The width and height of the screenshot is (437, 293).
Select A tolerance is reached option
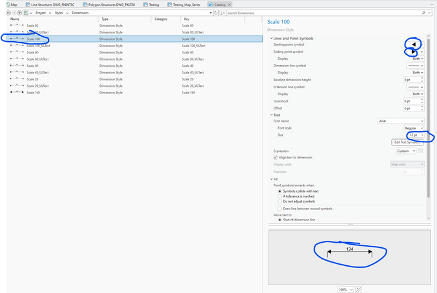[279, 196]
